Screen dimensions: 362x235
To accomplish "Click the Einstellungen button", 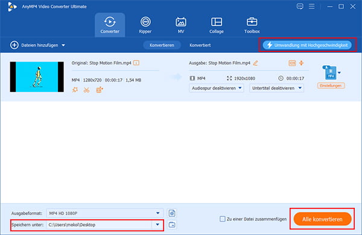I will [331, 86].
